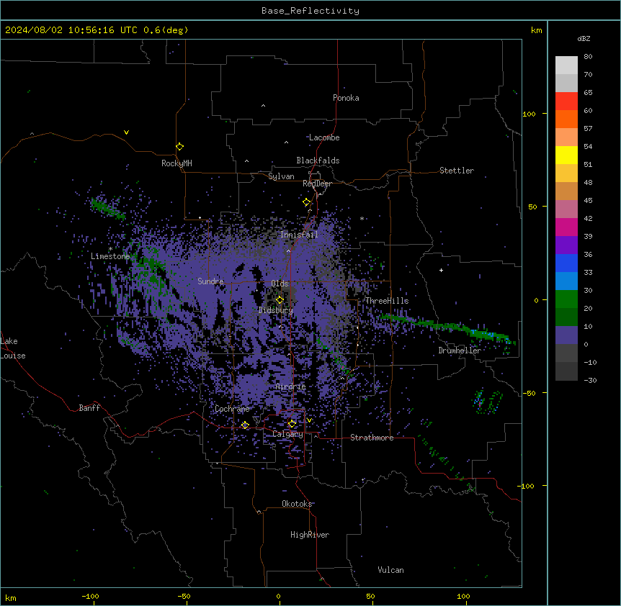Click the Vulcan map label
This screenshot has height=606, width=621.
pyautogui.click(x=390, y=570)
